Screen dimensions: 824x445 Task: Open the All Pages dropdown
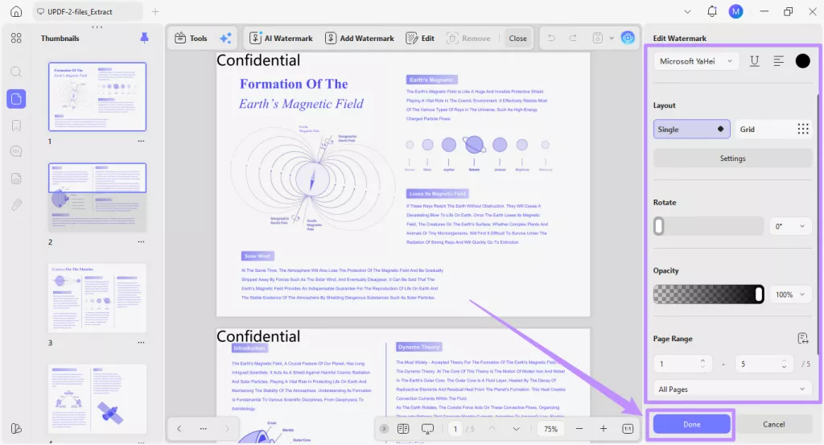point(732,389)
